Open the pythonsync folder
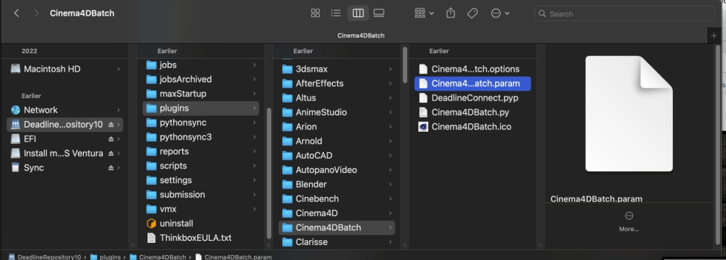Viewport: 726px width, 260px height. (x=201, y=123)
